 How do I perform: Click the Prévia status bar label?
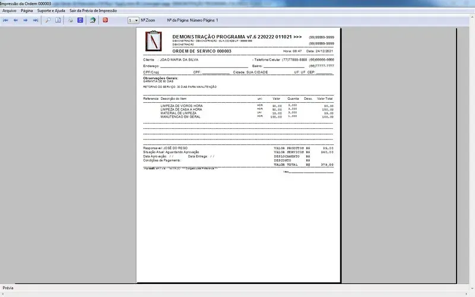pyautogui.click(x=8, y=288)
